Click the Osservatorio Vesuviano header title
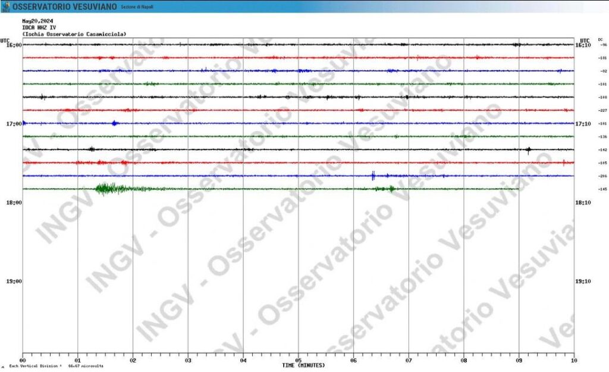 click(64, 7)
